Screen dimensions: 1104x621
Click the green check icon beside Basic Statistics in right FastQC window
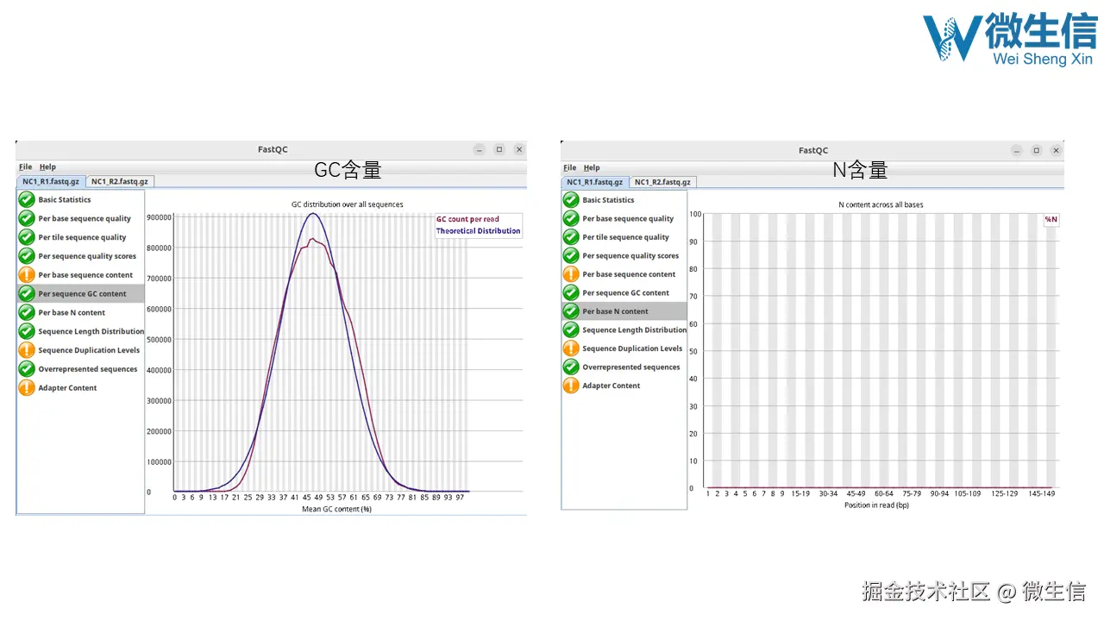click(x=571, y=199)
